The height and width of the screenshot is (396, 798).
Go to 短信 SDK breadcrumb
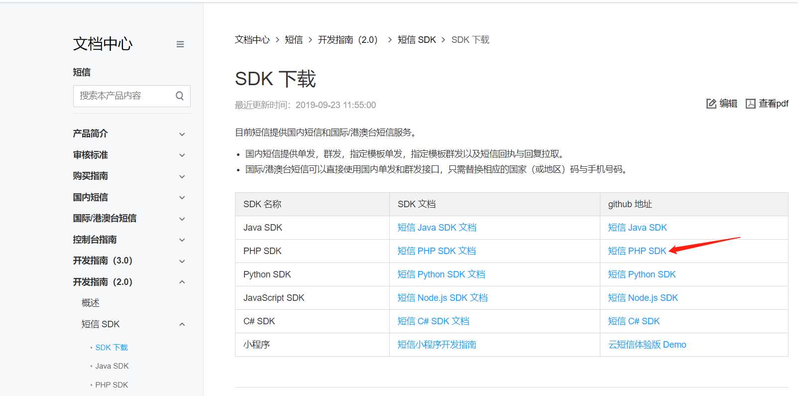(417, 40)
